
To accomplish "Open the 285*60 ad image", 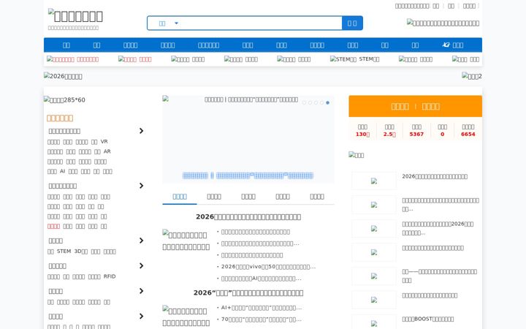I will pos(64,99).
